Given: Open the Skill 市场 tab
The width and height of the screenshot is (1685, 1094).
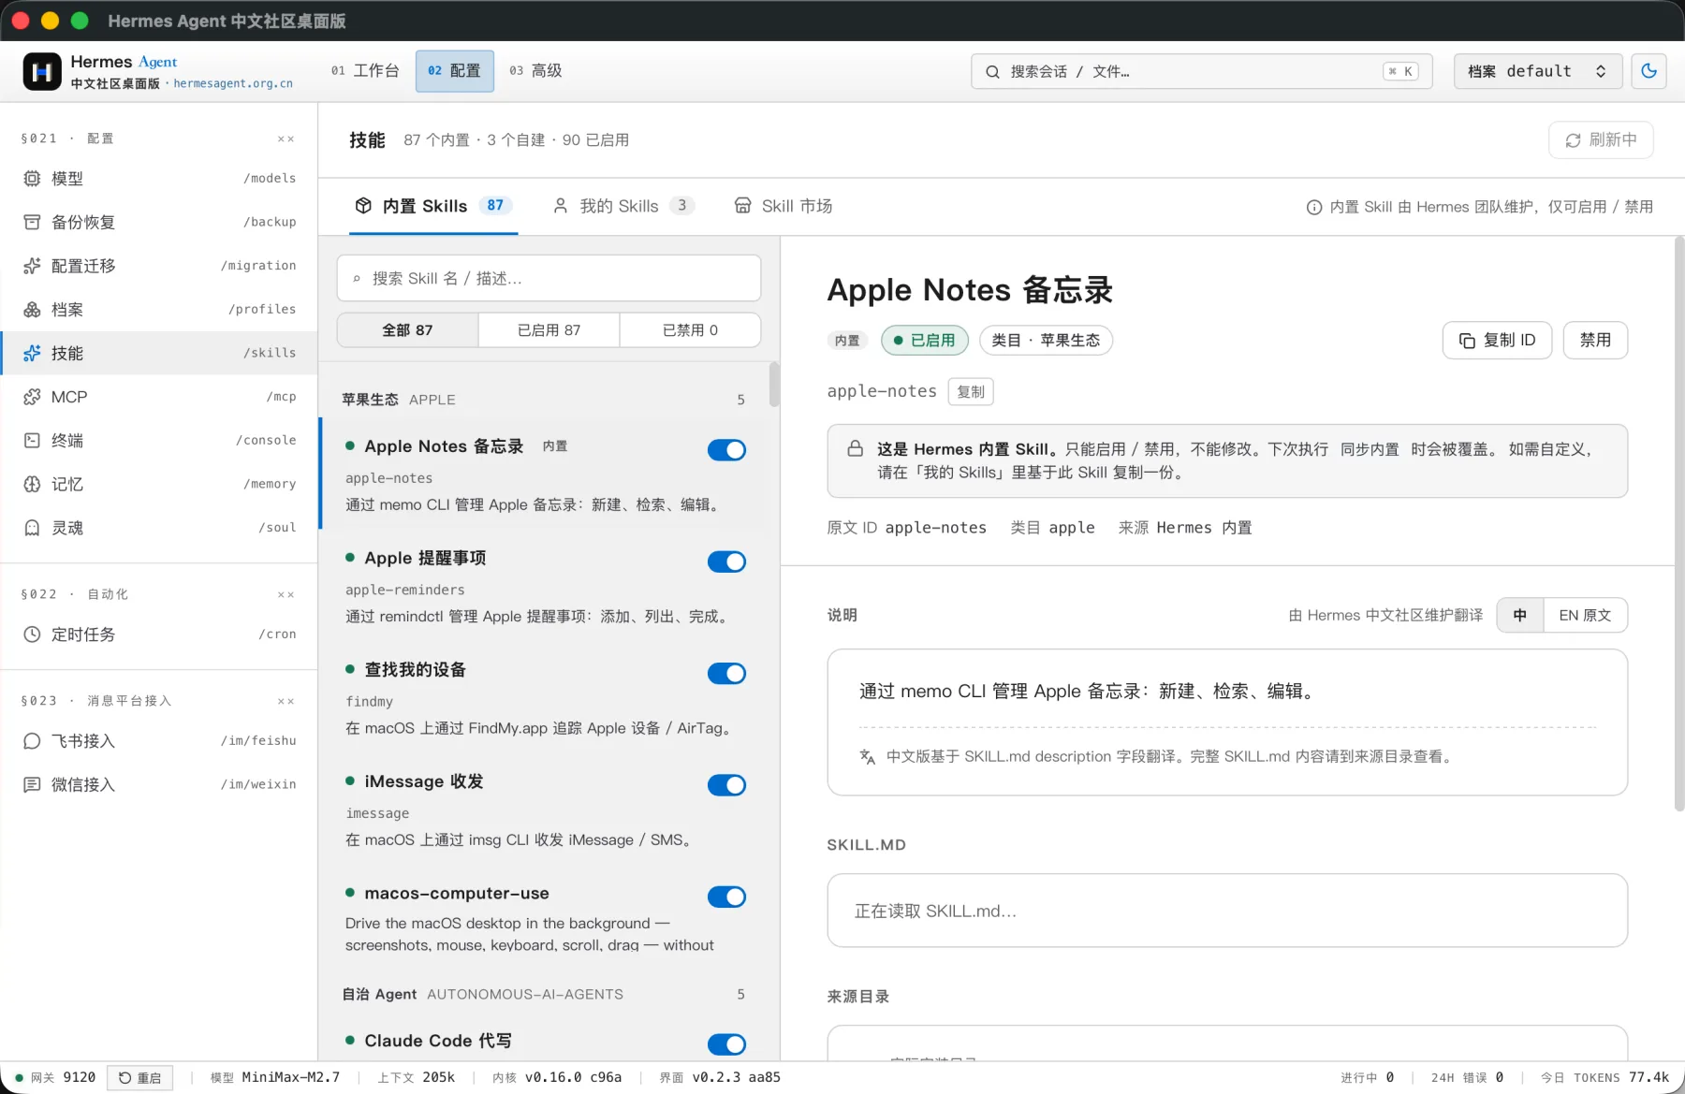Looking at the screenshot, I should point(784,206).
